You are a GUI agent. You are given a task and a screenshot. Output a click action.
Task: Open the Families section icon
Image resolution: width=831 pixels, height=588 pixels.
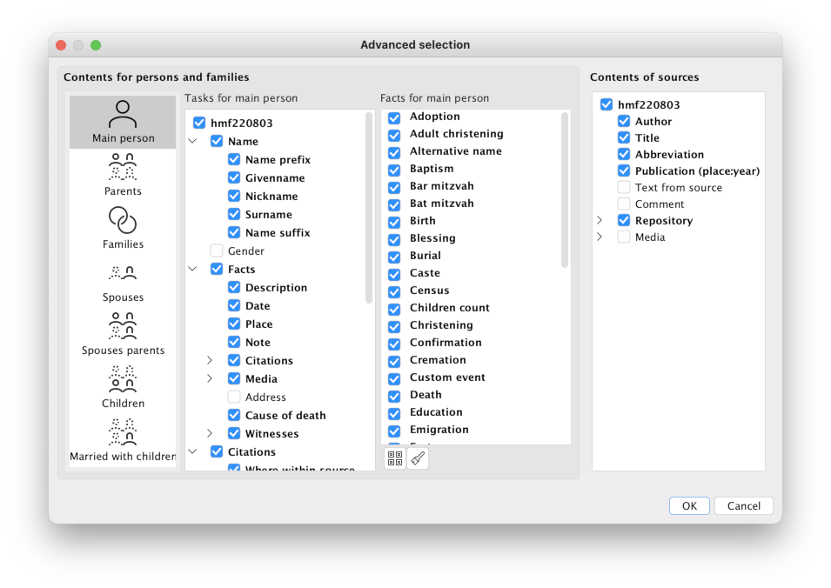[123, 220]
